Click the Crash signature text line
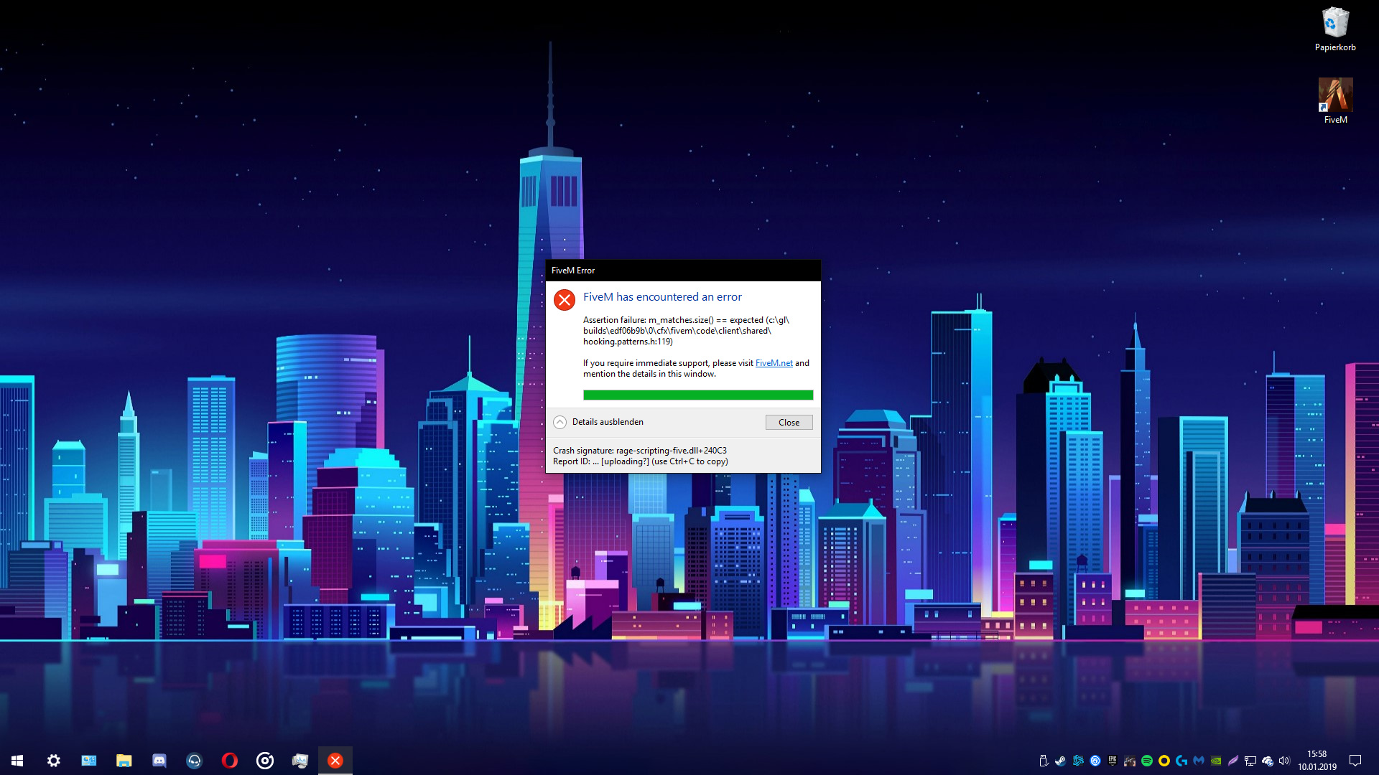Viewport: 1379px width, 775px height. coord(640,451)
